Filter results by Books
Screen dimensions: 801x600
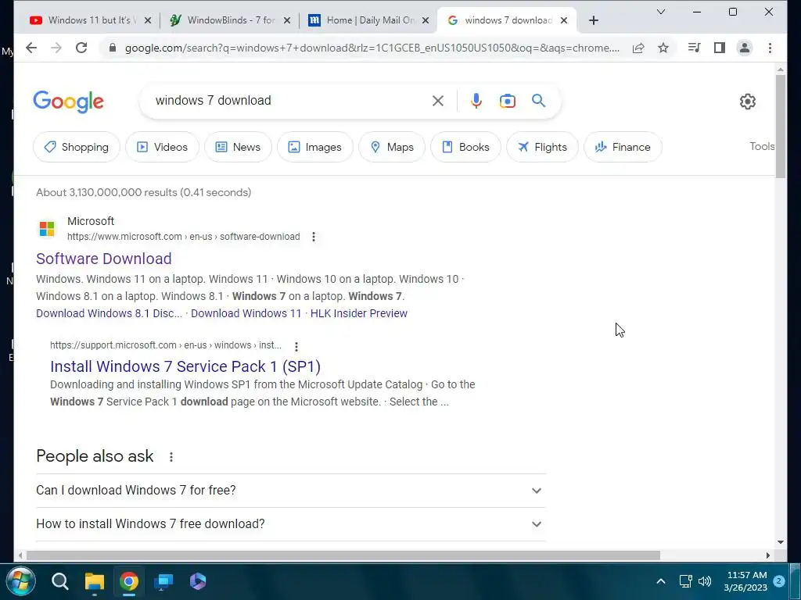pyautogui.click(x=466, y=147)
